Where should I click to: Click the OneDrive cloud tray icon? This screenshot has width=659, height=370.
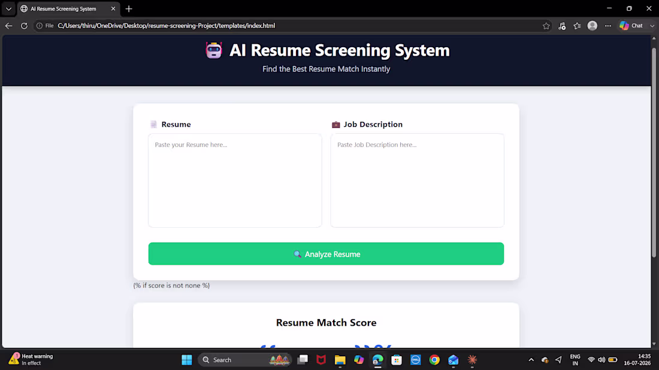click(545, 360)
